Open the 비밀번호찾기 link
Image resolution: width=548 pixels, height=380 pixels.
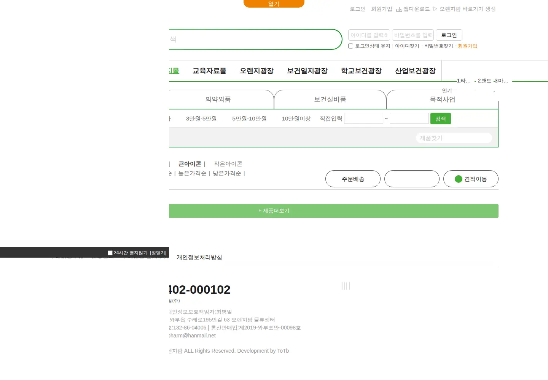[x=438, y=46]
